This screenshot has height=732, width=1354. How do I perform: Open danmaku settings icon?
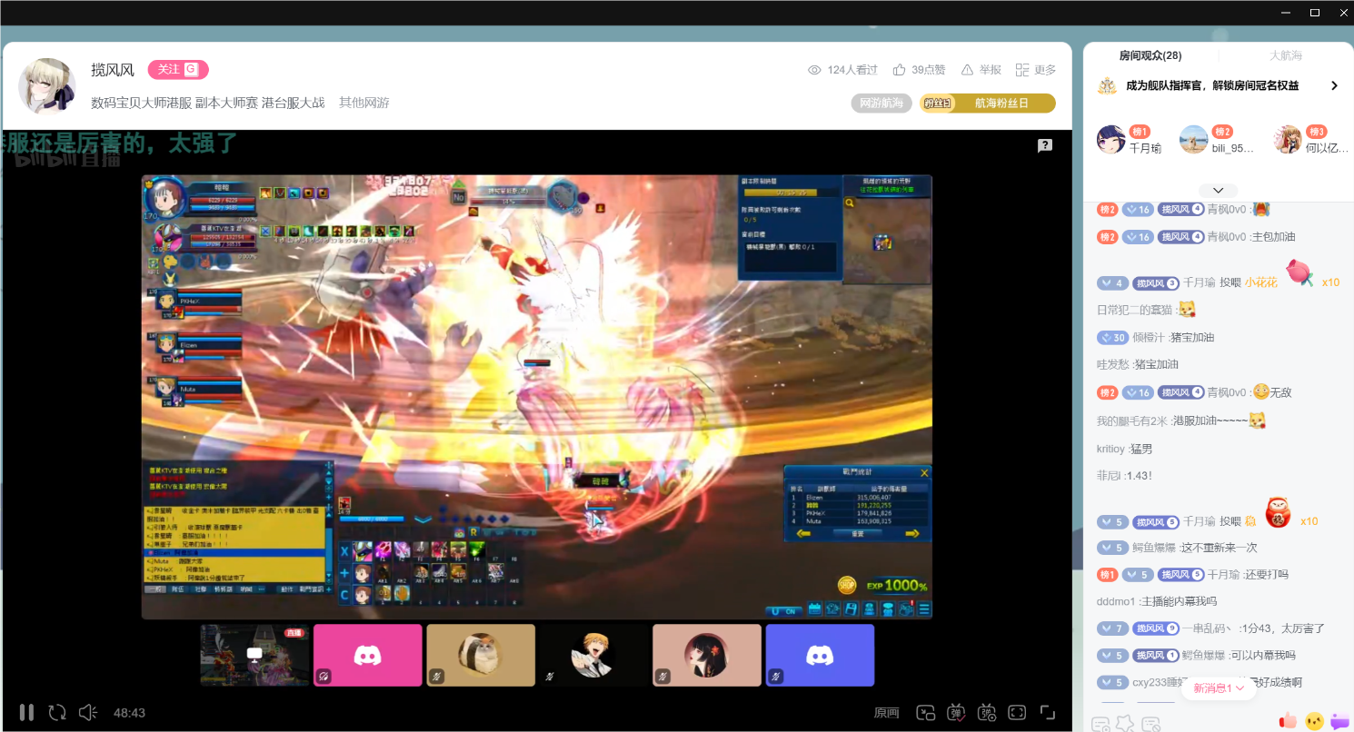[x=987, y=713]
